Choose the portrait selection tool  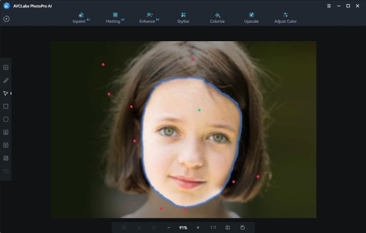(6, 132)
